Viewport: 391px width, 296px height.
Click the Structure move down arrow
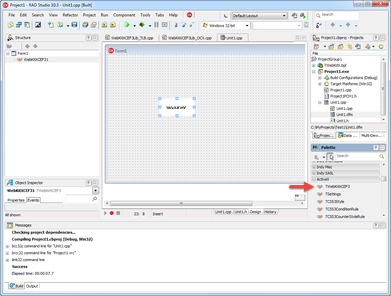(35, 46)
